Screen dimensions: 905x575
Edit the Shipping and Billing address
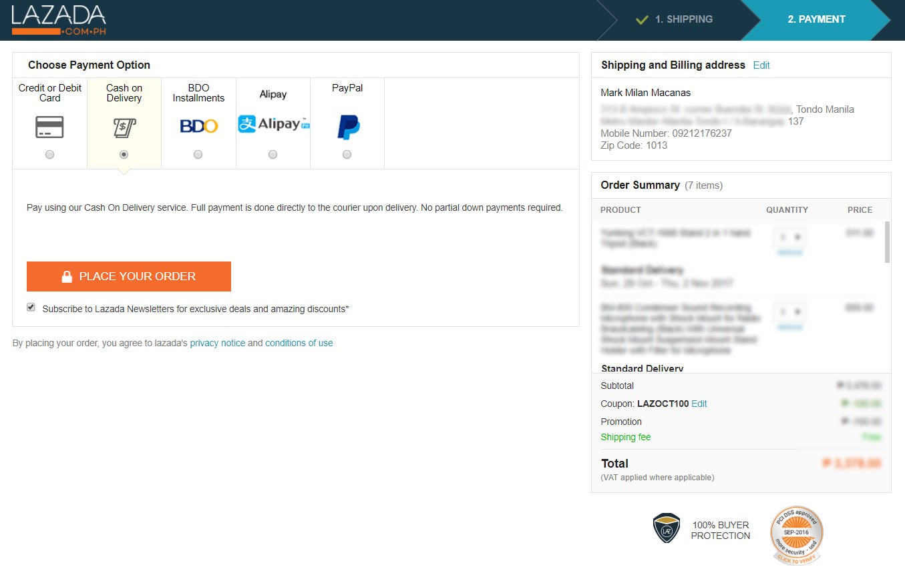[761, 65]
